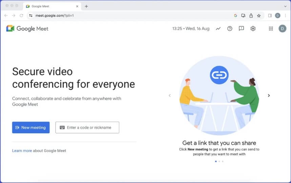The width and height of the screenshot is (291, 183).
Task: Open Chrome three-dot menu
Action: [x=286, y=16]
